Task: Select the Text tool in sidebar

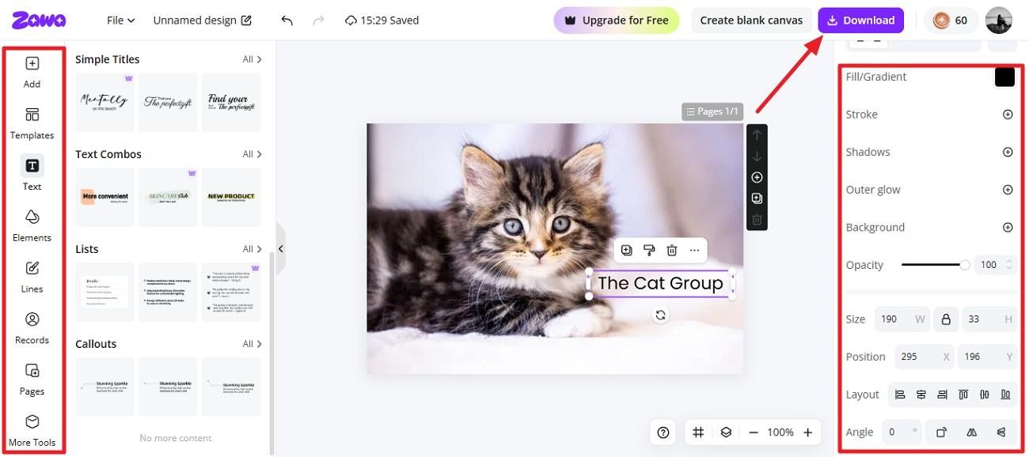Action: point(32,174)
